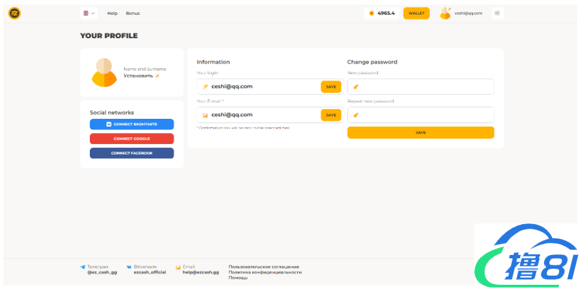Connect the VKontakte social account
The width and height of the screenshot is (579, 288).
click(x=132, y=124)
